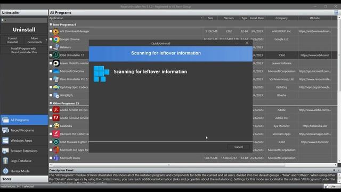Screen dimensions: 341x192
Task: Collapse the Other Programs group
Action: 51,103
